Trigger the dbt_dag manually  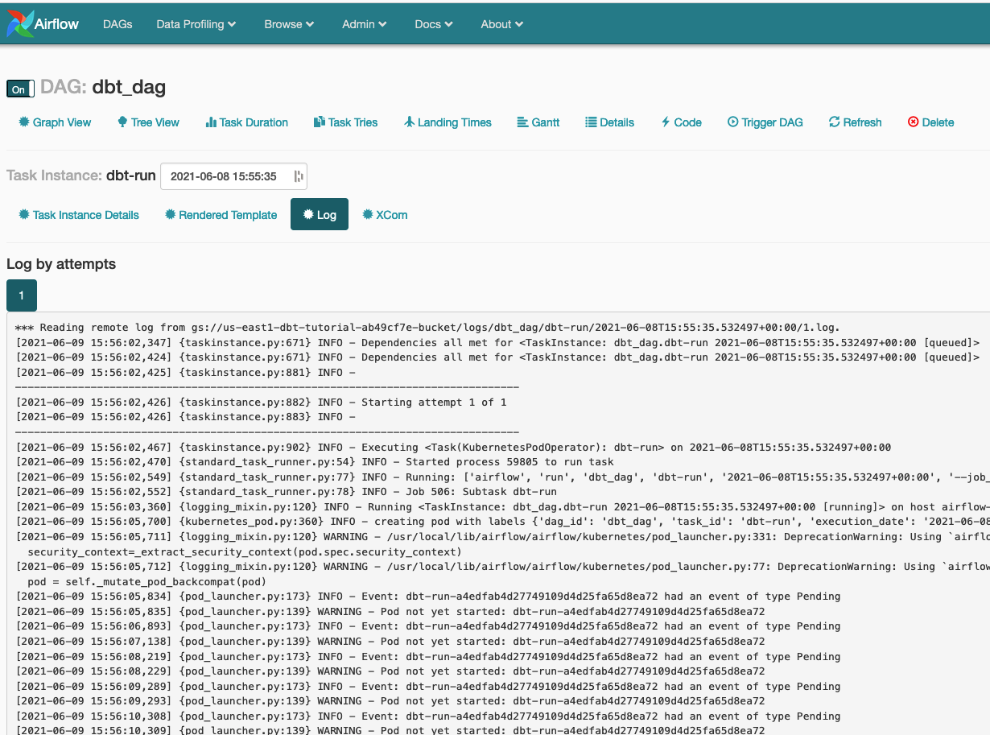point(765,122)
